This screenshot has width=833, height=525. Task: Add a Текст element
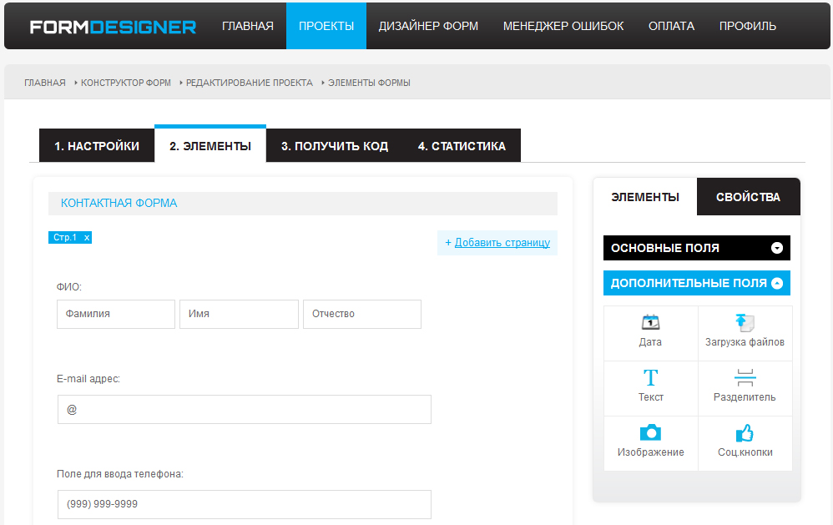point(650,386)
